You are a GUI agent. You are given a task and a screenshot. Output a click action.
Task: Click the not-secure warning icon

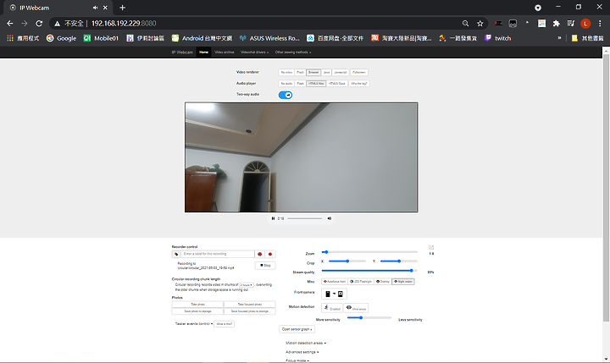(x=58, y=24)
